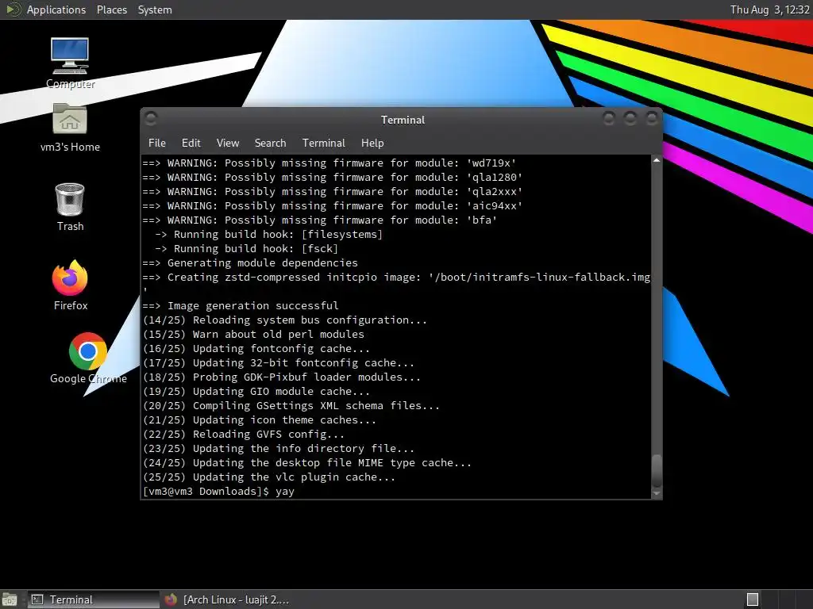Click the 'yay' command prompt line
Image resolution: width=813 pixels, height=609 pixels.
click(x=218, y=492)
